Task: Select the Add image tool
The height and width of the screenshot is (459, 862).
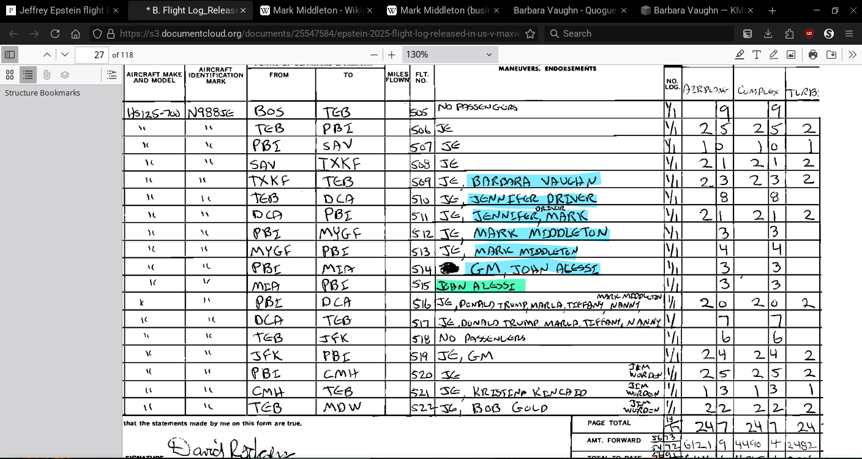Action: (x=791, y=55)
